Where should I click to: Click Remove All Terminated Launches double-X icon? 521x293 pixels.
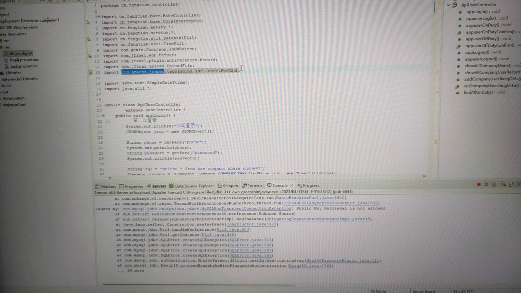click(494, 184)
